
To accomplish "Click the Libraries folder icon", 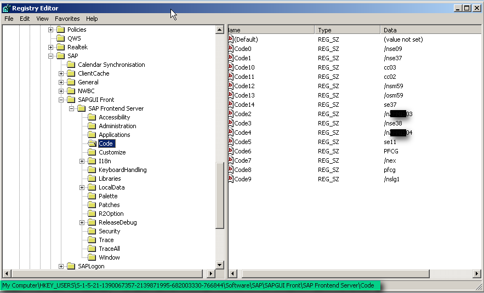I will [x=92, y=179].
